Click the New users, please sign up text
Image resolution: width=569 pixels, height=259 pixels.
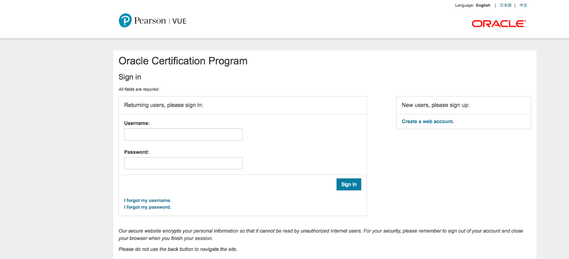[436, 105]
